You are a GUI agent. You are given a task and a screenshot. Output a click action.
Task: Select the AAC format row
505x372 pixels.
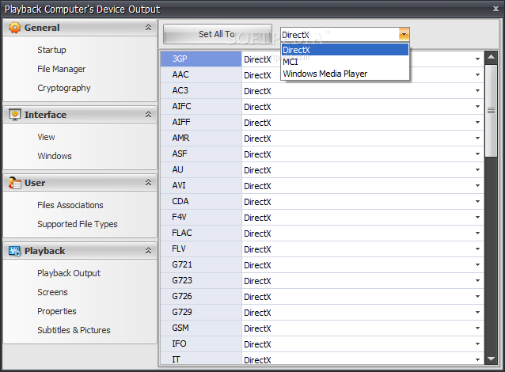pos(201,74)
